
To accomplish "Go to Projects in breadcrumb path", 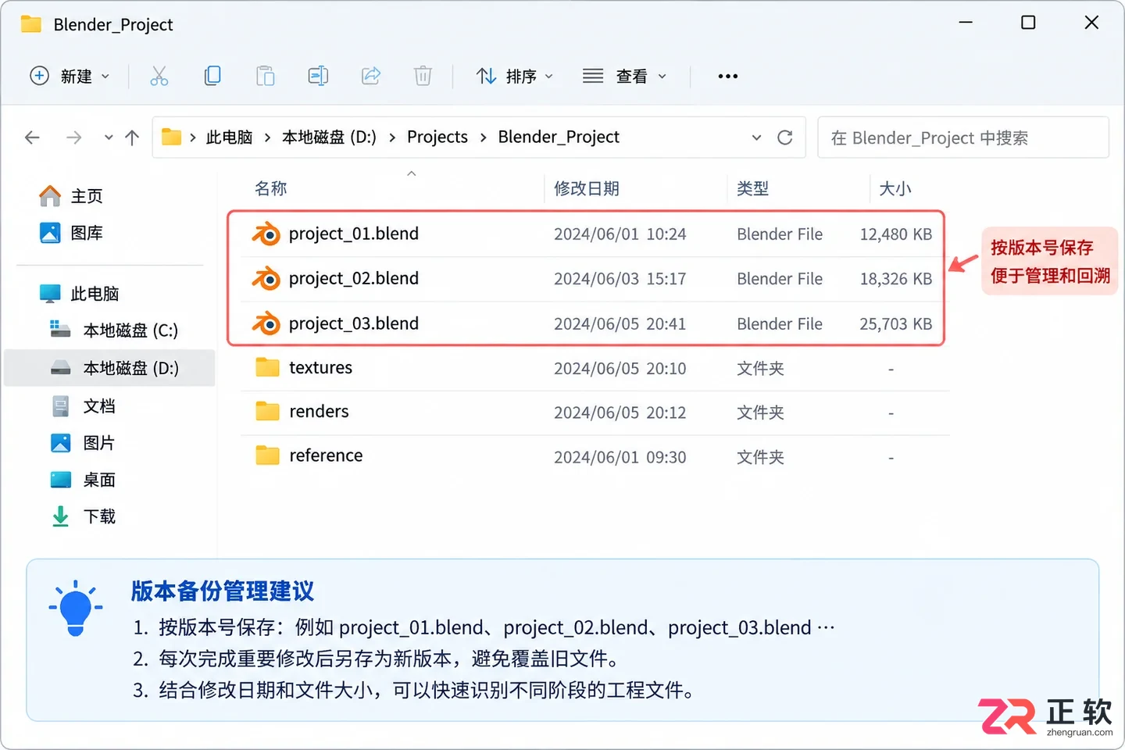I will point(437,137).
